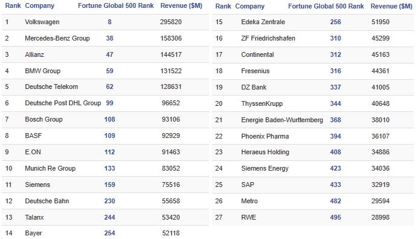Click Edeka Zentrale company name
Screen dimensions: 418x239
click(x=263, y=22)
